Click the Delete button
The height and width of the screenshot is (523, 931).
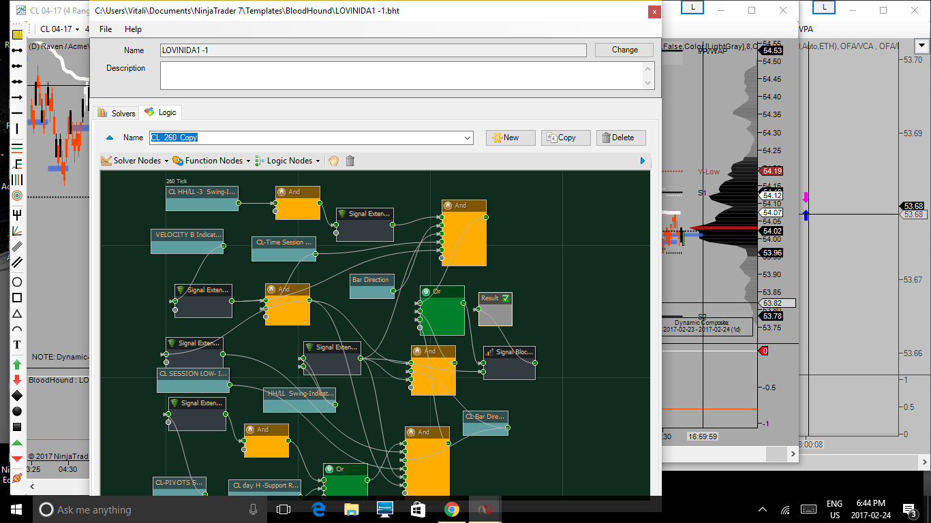pos(621,138)
